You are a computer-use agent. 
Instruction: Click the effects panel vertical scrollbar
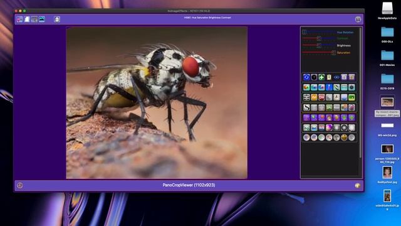pos(361,93)
